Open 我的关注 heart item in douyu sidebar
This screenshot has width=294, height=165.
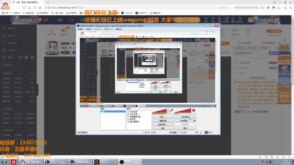(x=10, y=28)
